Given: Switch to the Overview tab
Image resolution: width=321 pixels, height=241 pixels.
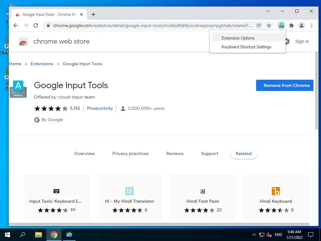Looking at the screenshot, I should (84, 153).
